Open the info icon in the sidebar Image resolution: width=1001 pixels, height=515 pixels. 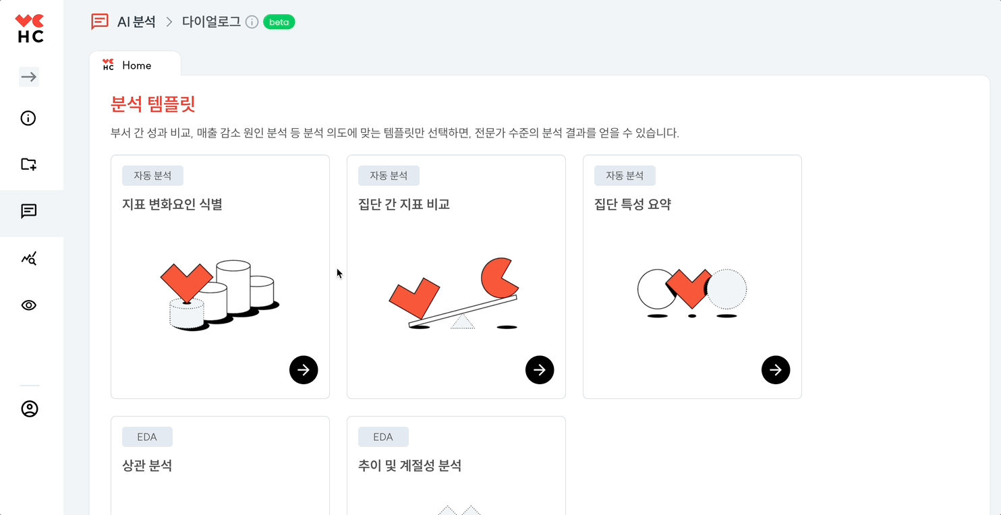[28, 119]
